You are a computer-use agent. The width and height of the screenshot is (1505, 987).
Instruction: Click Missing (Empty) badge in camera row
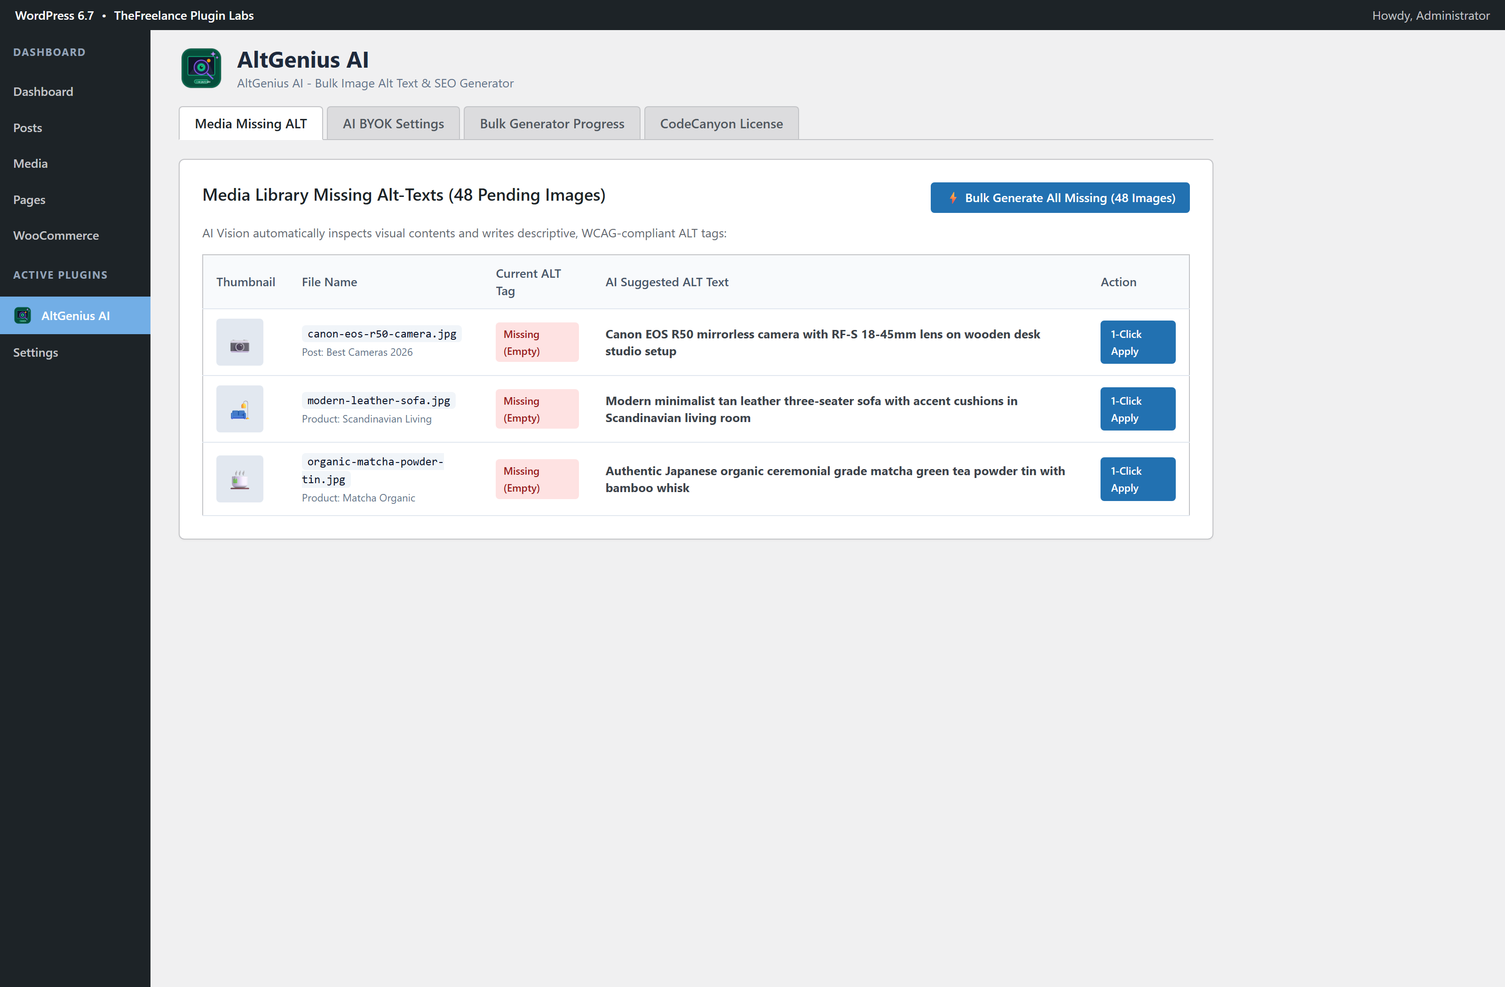coord(537,342)
